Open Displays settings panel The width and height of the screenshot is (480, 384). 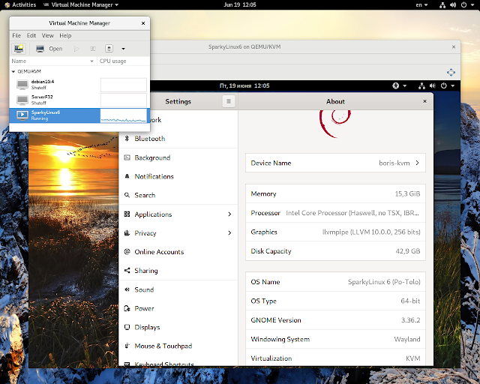178,327
